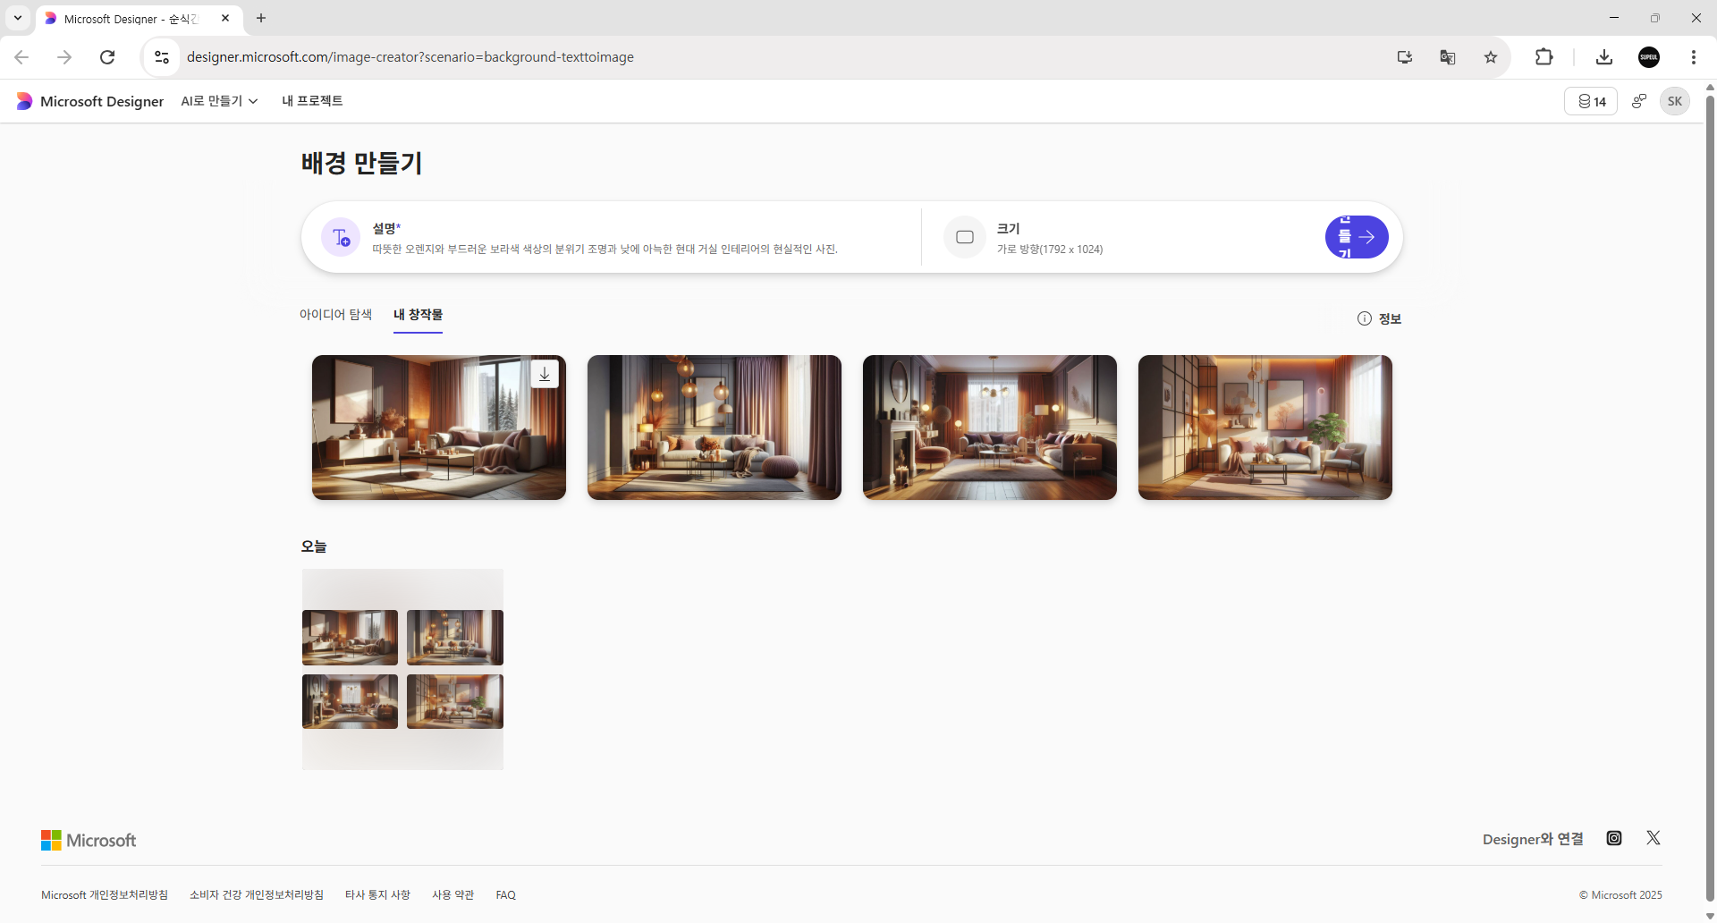Select bottom-left small thumbnail under 오늘

click(x=350, y=701)
